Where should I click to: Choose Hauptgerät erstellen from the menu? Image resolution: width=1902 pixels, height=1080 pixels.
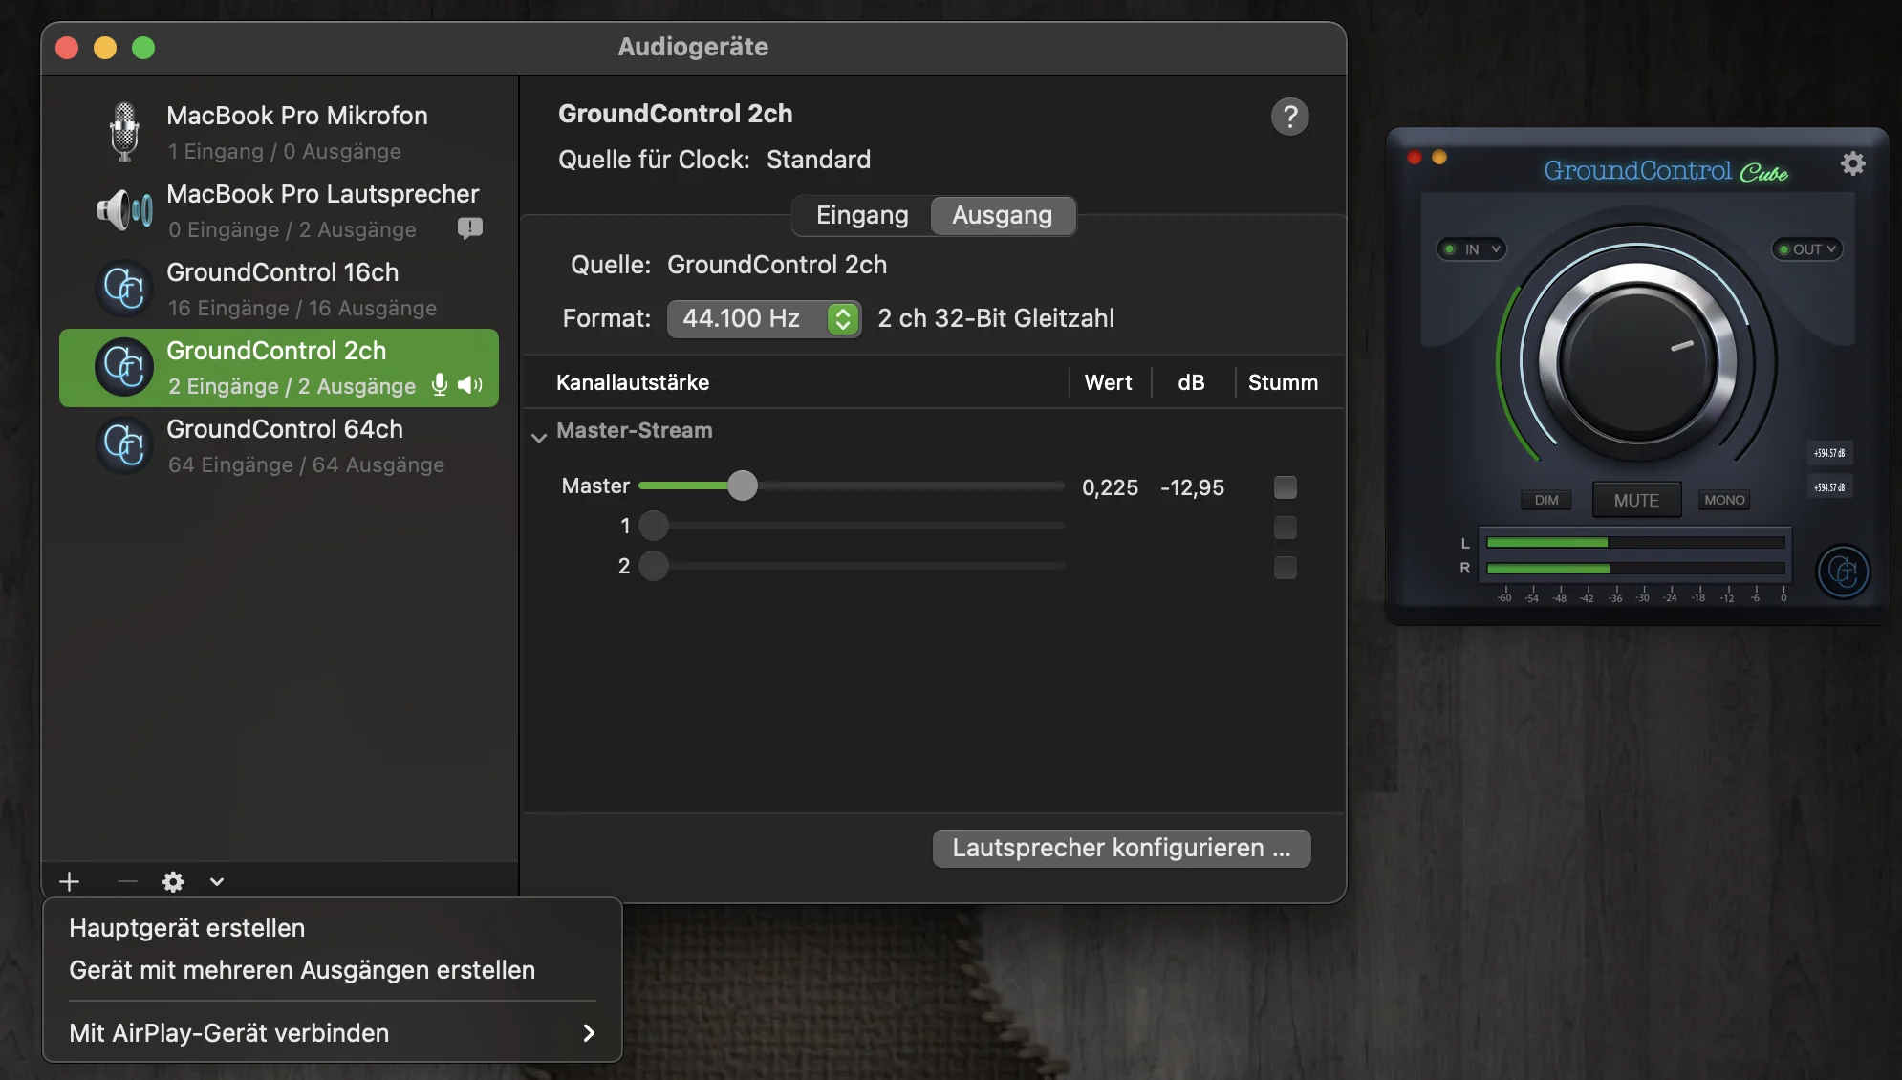[187, 928]
